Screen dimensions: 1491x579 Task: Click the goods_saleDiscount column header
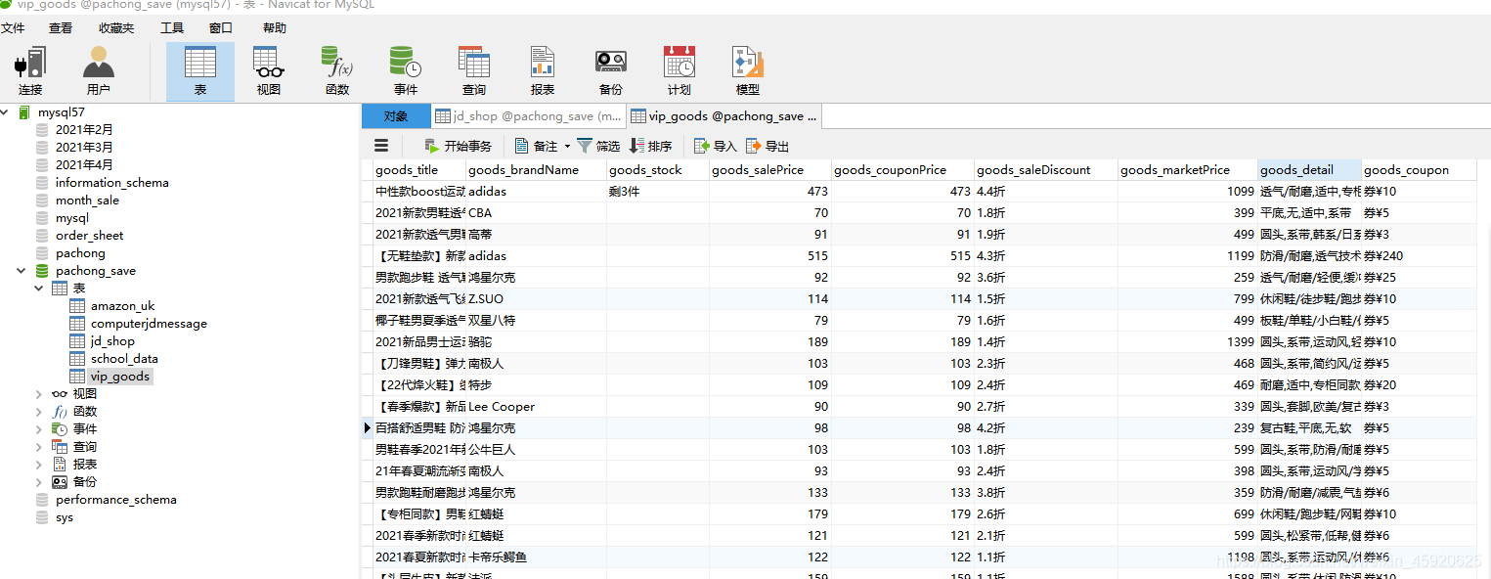point(1046,170)
